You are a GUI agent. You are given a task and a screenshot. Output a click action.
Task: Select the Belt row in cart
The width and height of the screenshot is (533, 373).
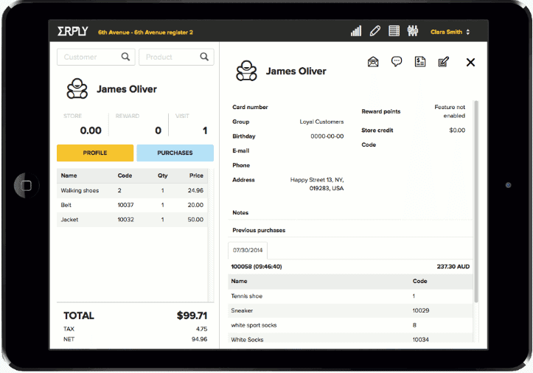pyautogui.click(x=132, y=205)
